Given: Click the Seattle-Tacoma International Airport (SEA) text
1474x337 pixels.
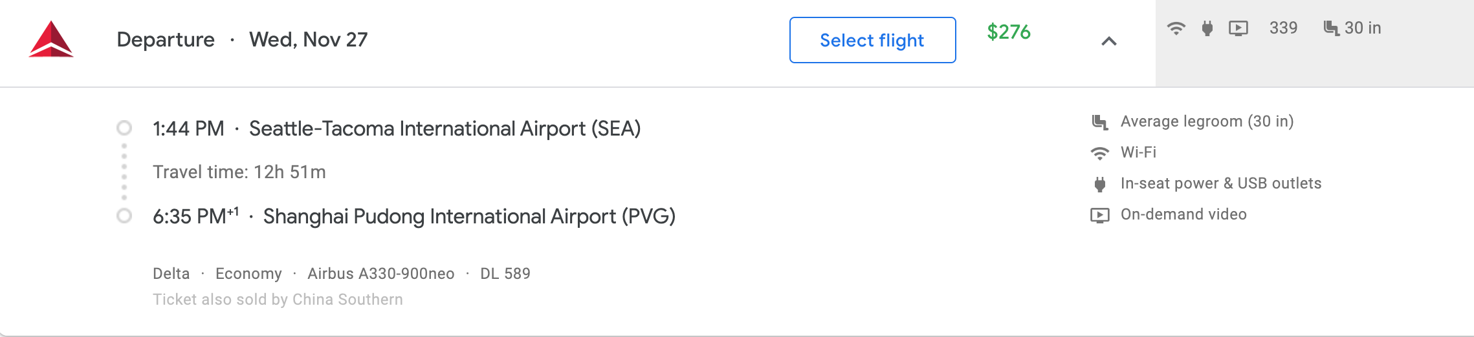Looking at the screenshot, I should point(445,128).
